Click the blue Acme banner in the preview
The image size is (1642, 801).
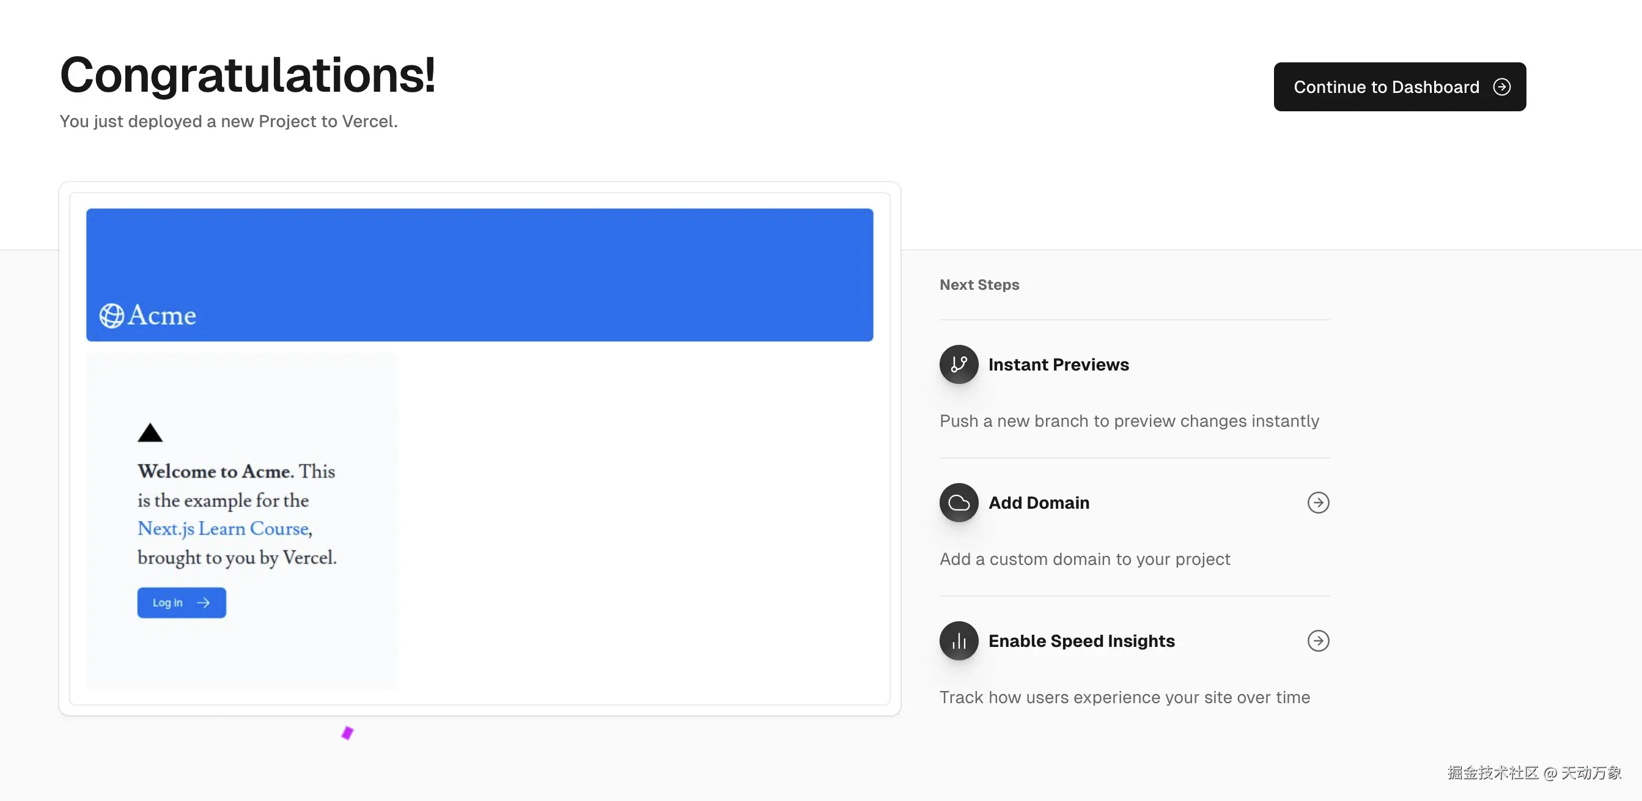479,262
